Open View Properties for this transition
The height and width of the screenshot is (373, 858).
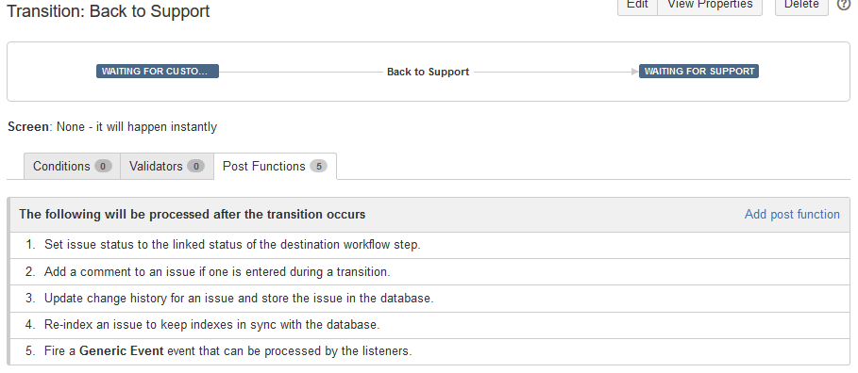click(x=710, y=6)
